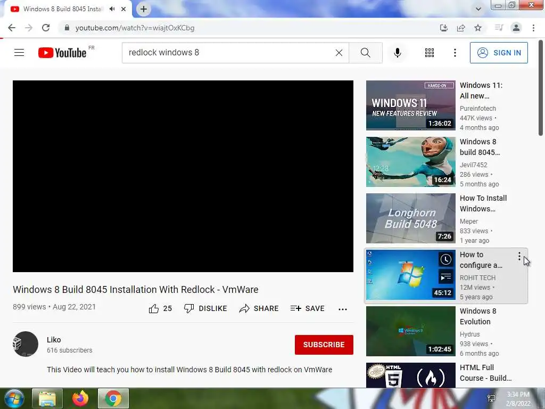Add ROHIT TECH video to queue
Screen dimensions: 545x409
446,277
